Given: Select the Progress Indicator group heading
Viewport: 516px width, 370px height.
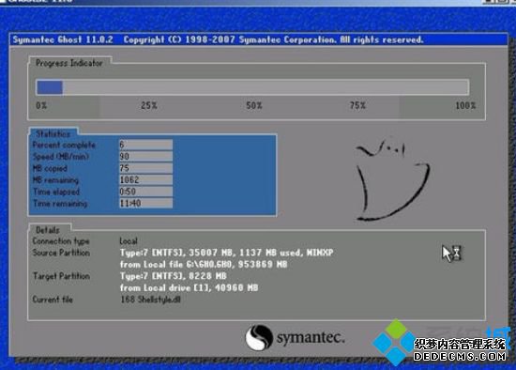Looking at the screenshot, I should coord(69,63).
